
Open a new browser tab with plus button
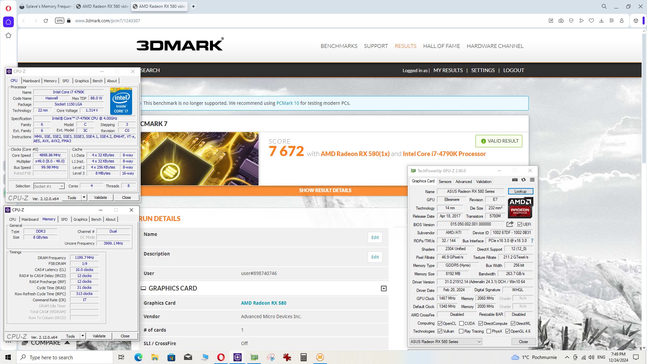[193, 6]
